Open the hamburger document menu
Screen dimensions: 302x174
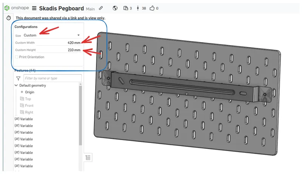pos(34,8)
